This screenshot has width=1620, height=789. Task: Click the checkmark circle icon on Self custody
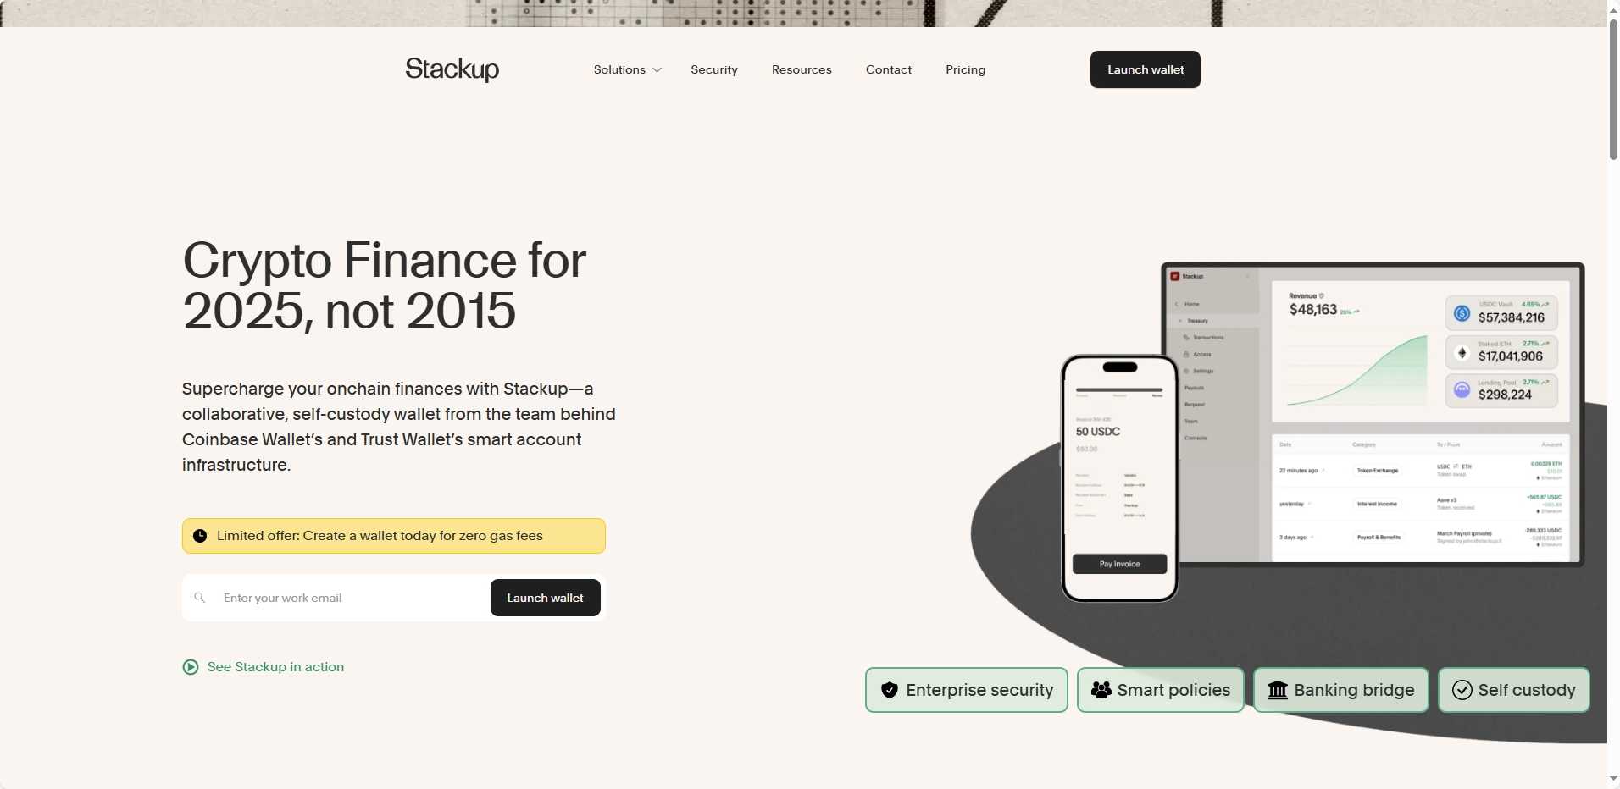tap(1462, 690)
